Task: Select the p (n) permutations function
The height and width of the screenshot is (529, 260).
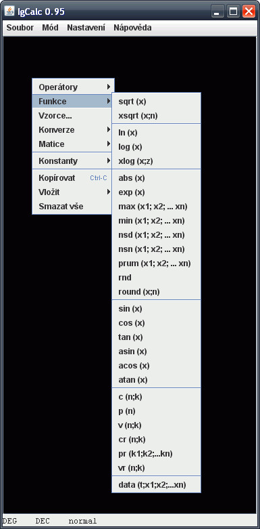Action: [157, 411]
